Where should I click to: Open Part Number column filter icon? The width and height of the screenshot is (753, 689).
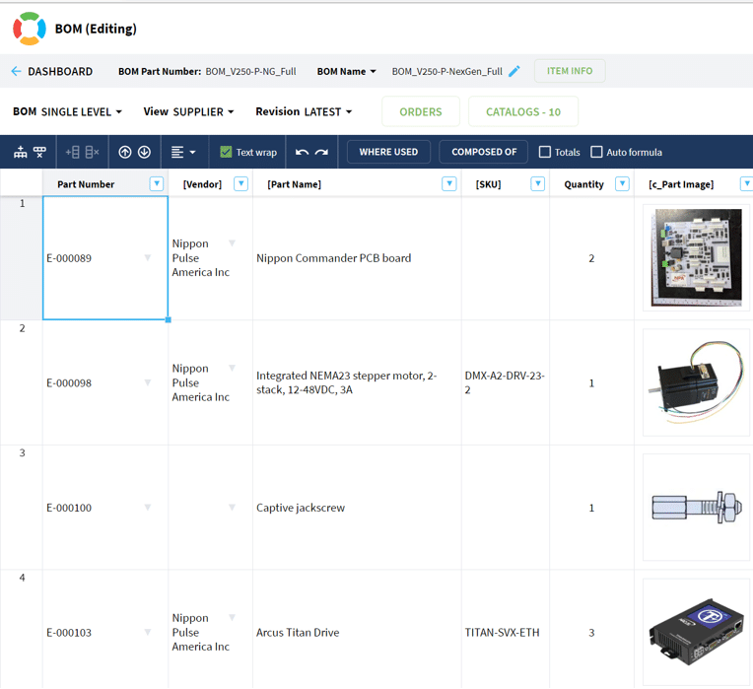pyautogui.click(x=157, y=184)
